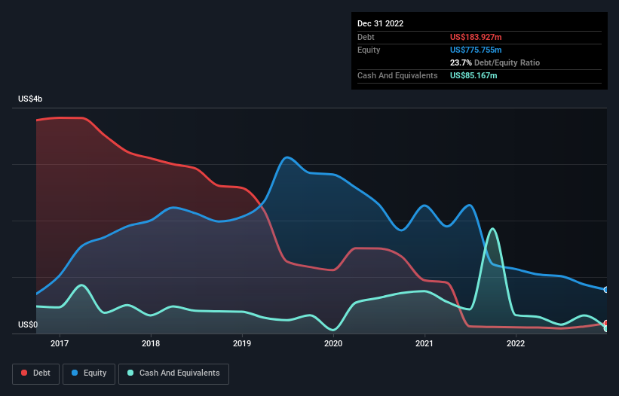
Task: Click the US$775.755m equity value
Action: point(476,50)
